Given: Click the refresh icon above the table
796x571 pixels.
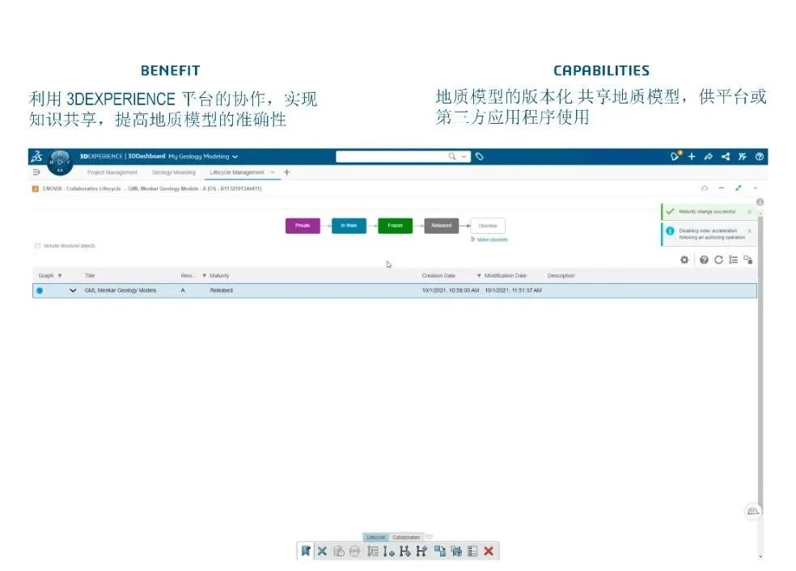Looking at the screenshot, I should tap(718, 260).
